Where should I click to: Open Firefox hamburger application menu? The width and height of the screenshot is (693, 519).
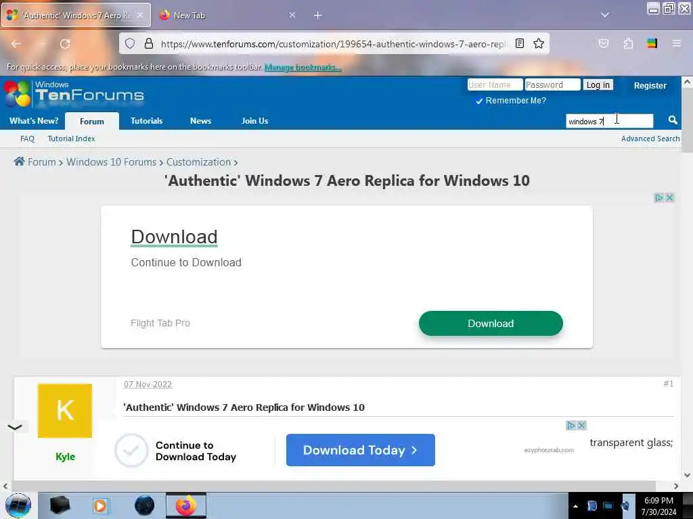[676, 43]
